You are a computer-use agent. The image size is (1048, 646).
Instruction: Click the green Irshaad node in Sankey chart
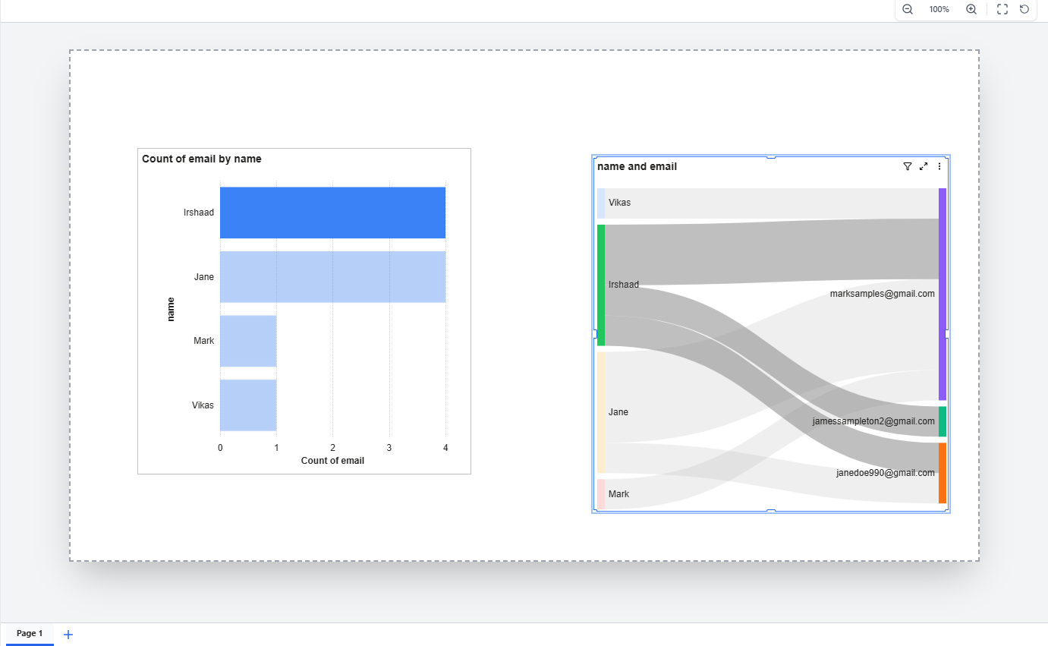click(601, 285)
